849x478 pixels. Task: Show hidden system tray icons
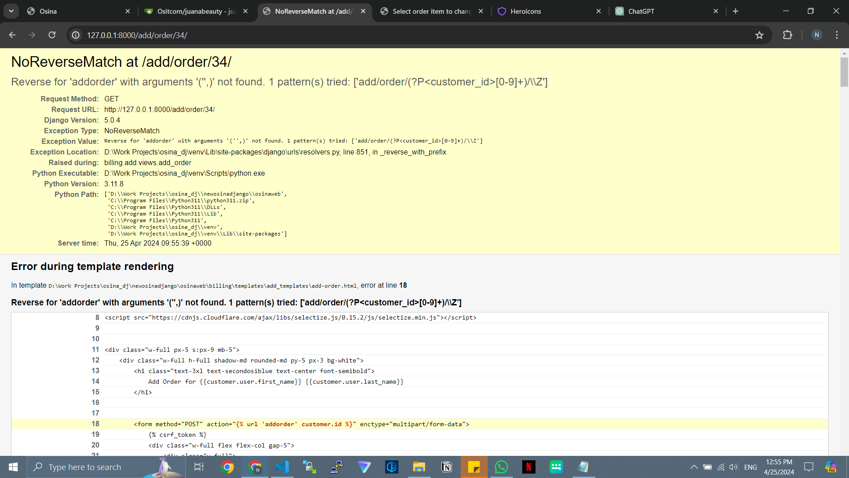pyautogui.click(x=694, y=467)
